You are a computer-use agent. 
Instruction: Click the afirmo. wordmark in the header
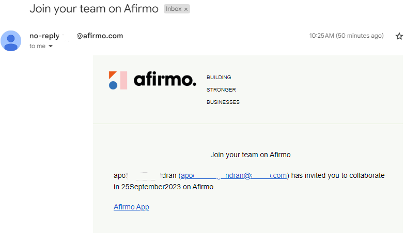point(165,79)
